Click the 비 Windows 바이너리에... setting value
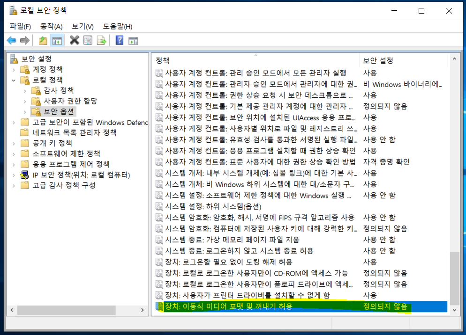466x335 pixels. (403, 84)
